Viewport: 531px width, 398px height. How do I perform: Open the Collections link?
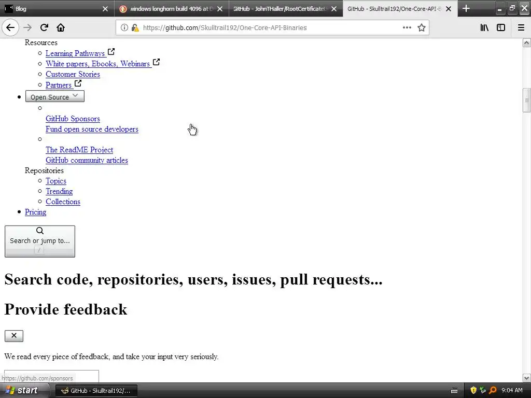(63, 202)
